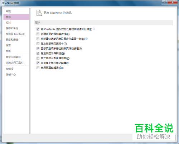Open the 加载项 add-ins category
Screen dimensions: 179x144
(x=16, y=69)
